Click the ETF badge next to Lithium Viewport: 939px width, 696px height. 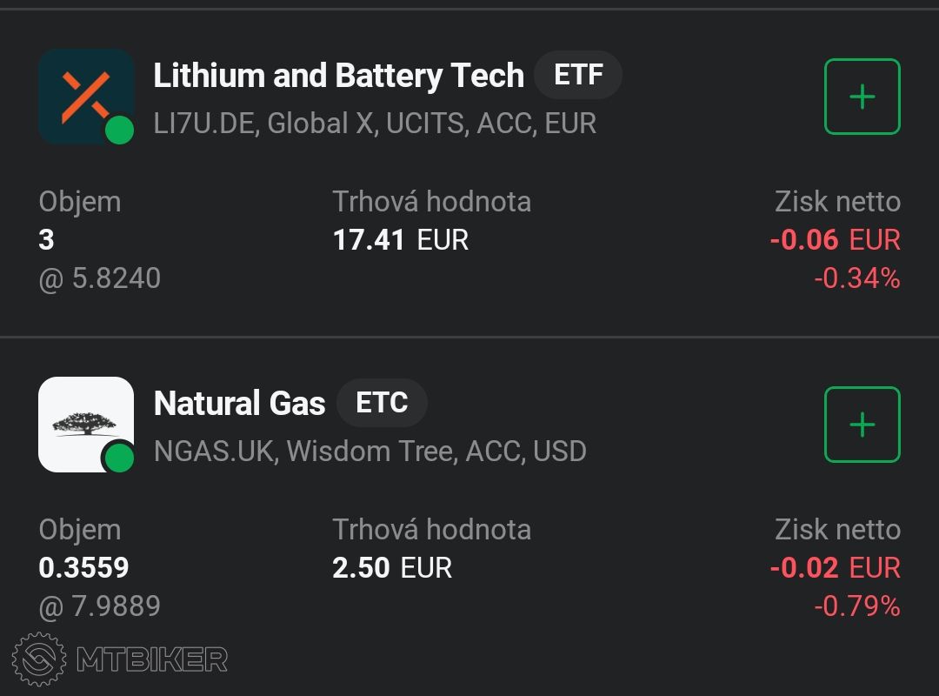click(x=578, y=75)
